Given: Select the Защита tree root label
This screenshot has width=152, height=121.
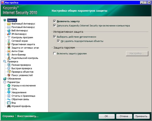Looking at the screenshot, I should tap(12, 20).
